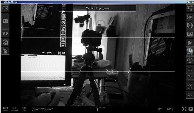
Task: Toggle fullscreen with the expand arrows icon
Action: click(184, 109)
